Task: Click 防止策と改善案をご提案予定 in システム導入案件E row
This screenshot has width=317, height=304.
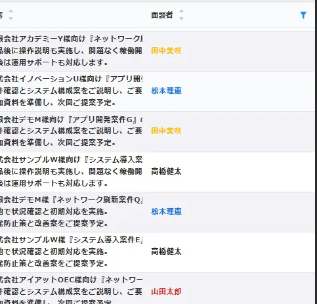Action: pyautogui.click(x=54, y=263)
